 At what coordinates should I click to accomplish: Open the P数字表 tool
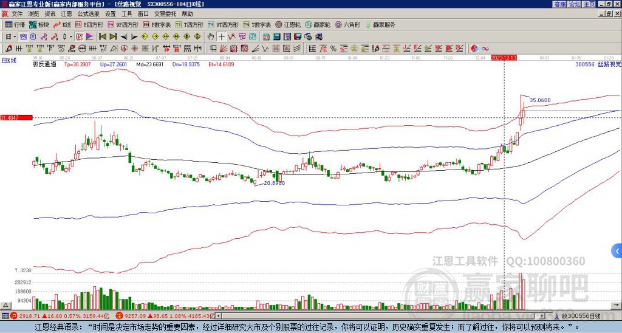pyautogui.click(x=157, y=24)
